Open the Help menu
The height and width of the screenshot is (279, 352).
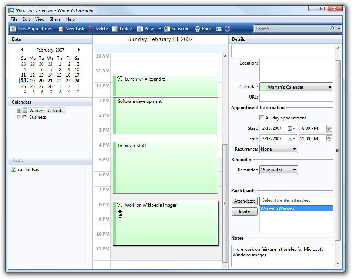pos(70,19)
